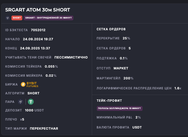This screenshot has width=188, height=137.
Task: Click the Bybit exchange logo icon
Action: [23, 85]
